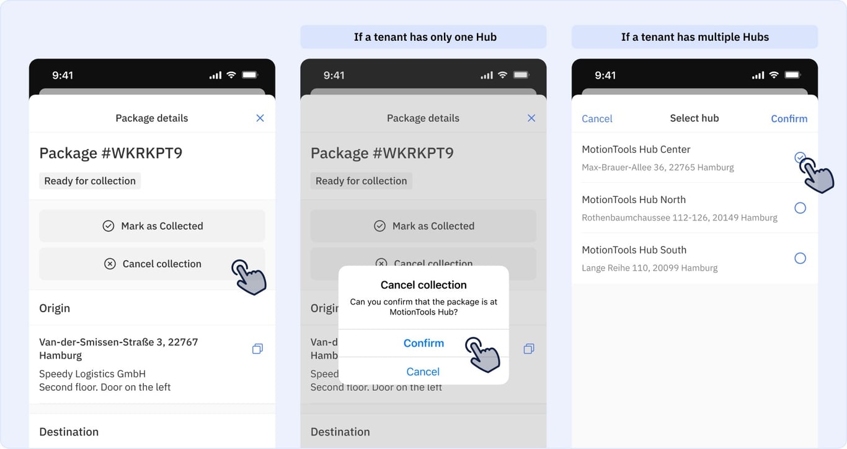The height and width of the screenshot is (449, 847).
Task: Confirm in the Cancel collection dialog
Action: pos(423,343)
